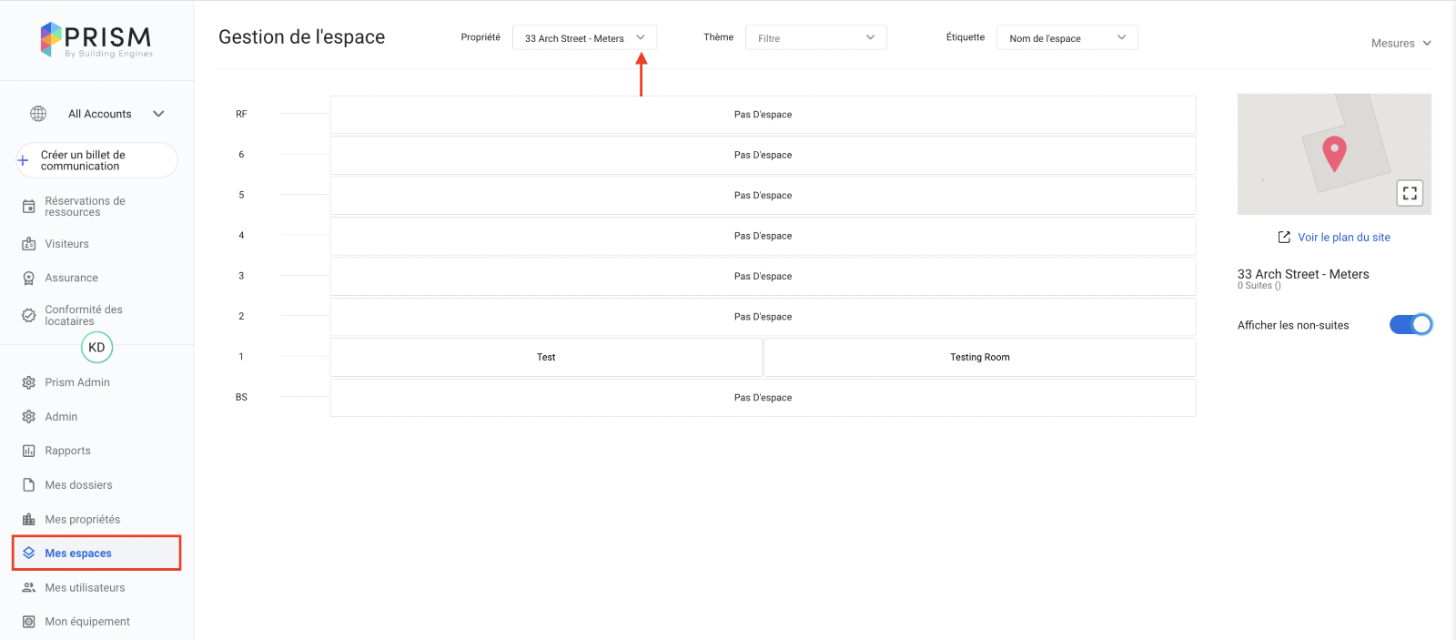Open Mon équipement from sidebar
1456x640 pixels.
(x=87, y=622)
